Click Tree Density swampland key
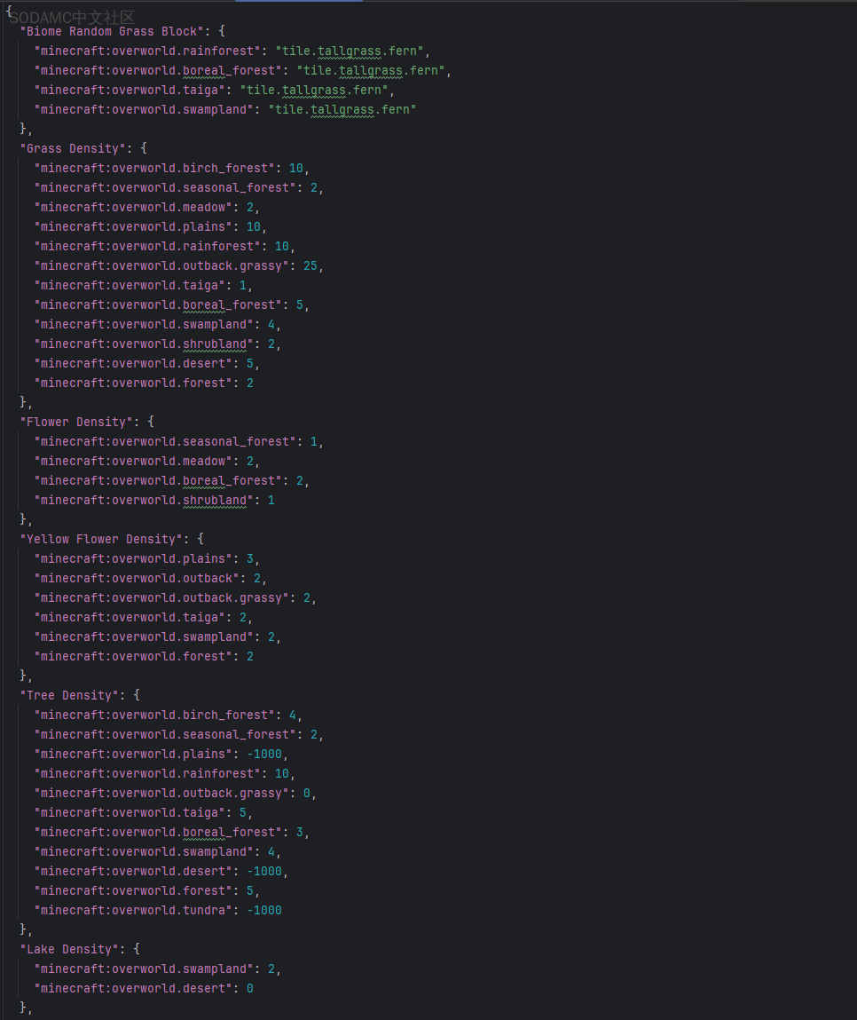The height and width of the screenshot is (1020, 857). [144, 850]
